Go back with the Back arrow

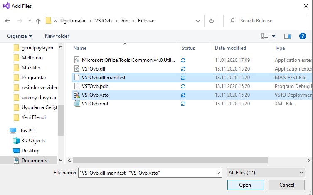7,21
